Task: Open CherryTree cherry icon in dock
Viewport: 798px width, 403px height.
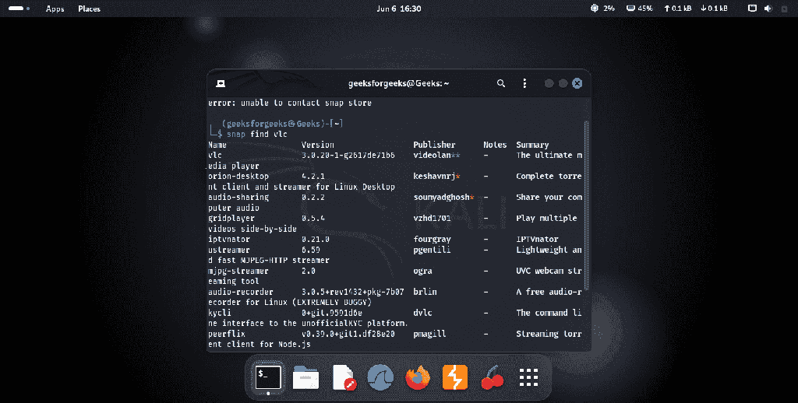Action: click(x=493, y=379)
